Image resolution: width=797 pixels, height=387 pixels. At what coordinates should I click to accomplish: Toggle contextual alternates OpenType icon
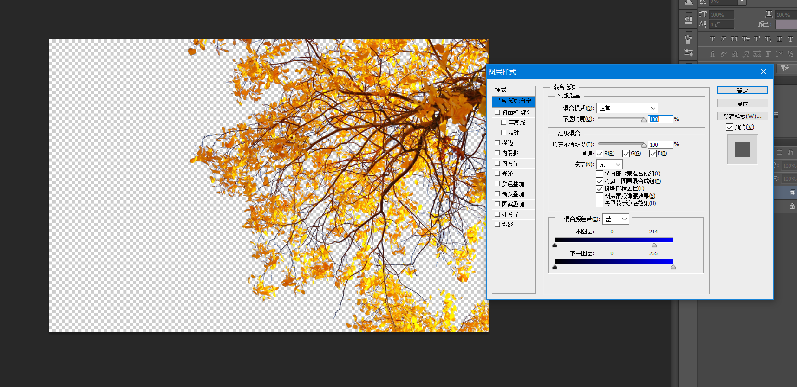click(x=723, y=54)
